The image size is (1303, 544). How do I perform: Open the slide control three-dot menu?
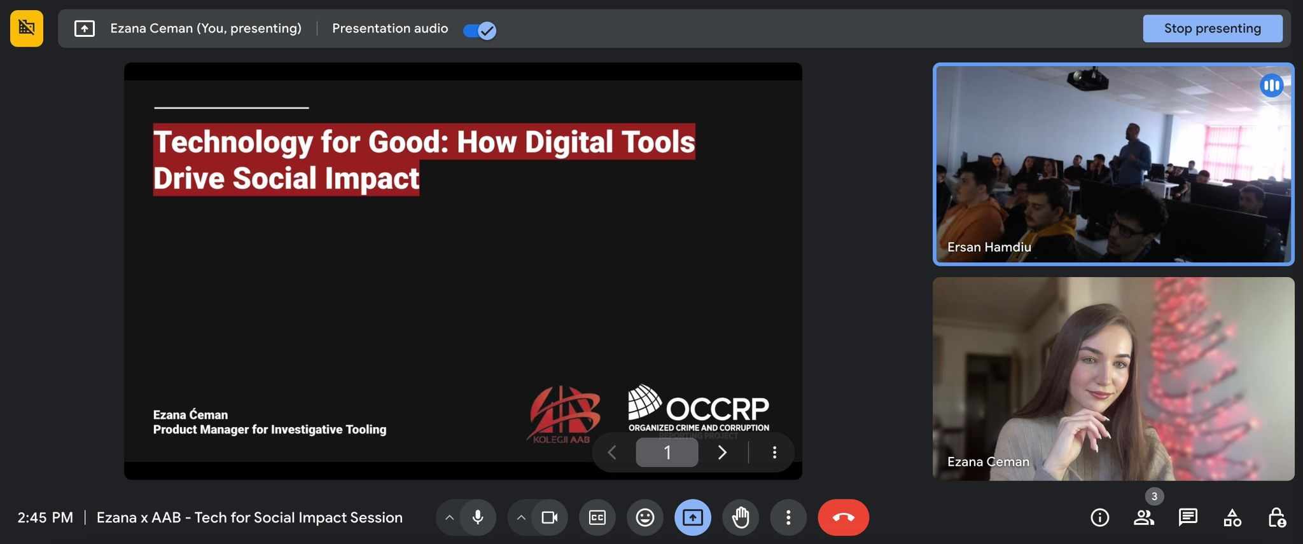coord(774,452)
